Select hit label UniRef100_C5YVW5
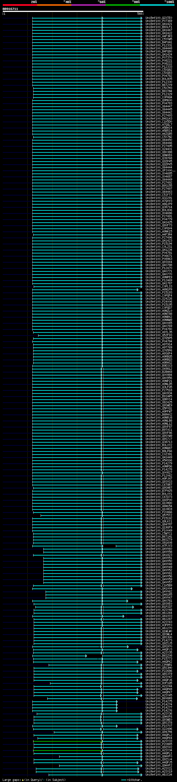Screen dimensions: 177x782 click(159, 39)
